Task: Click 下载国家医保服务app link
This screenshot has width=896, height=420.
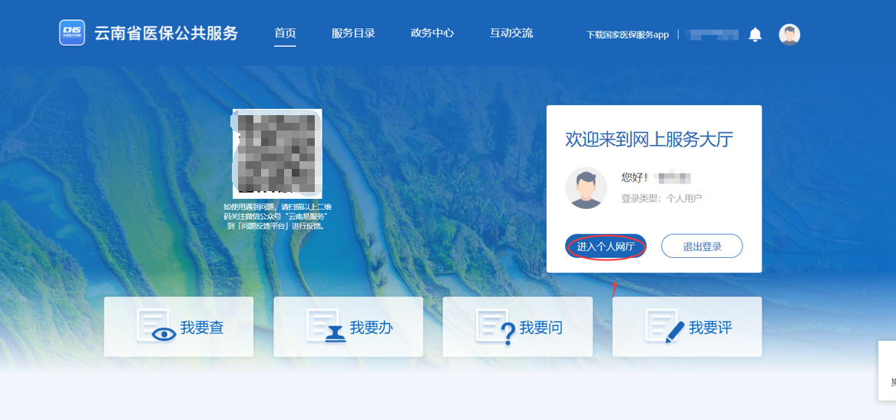Action: tap(627, 35)
